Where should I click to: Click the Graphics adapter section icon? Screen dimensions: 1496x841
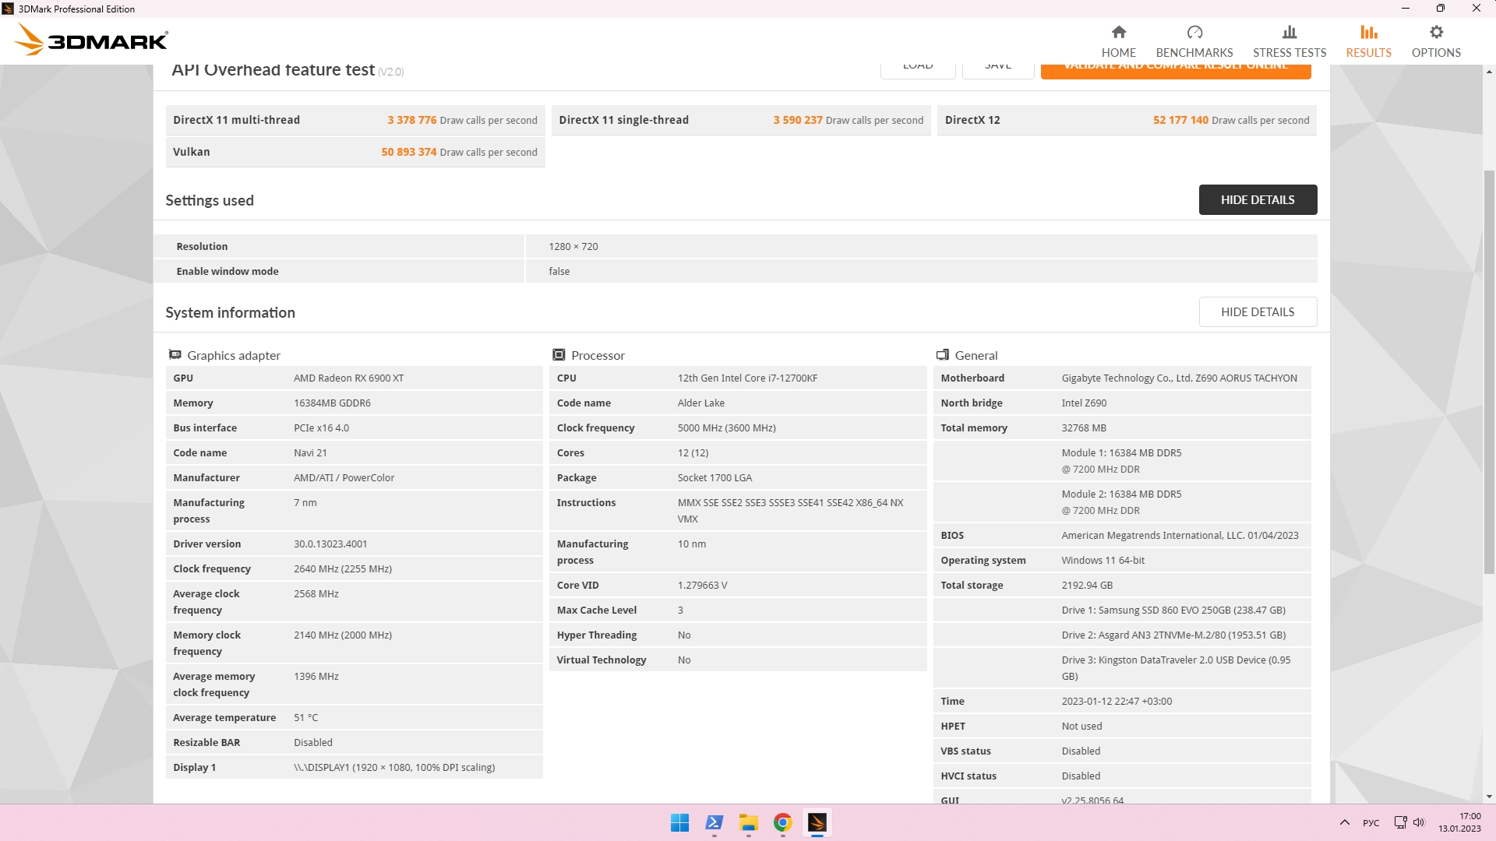(x=175, y=355)
